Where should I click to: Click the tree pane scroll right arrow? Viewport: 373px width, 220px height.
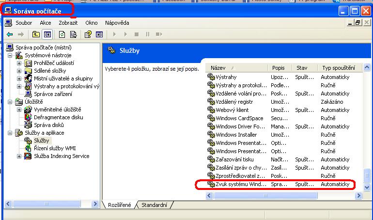[95, 204]
